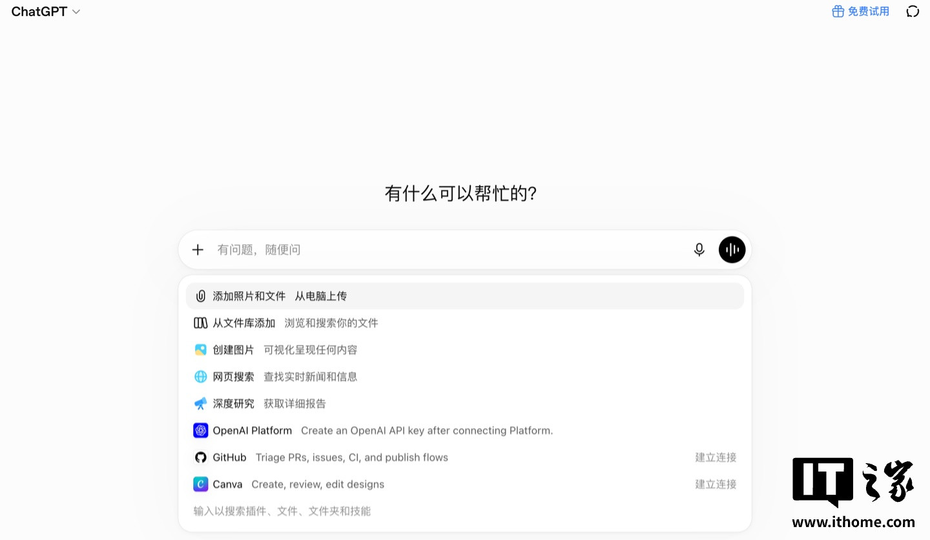Click the GitHub octocat icon
Viewport: 930px width, 540px height.
coord(201,457)
